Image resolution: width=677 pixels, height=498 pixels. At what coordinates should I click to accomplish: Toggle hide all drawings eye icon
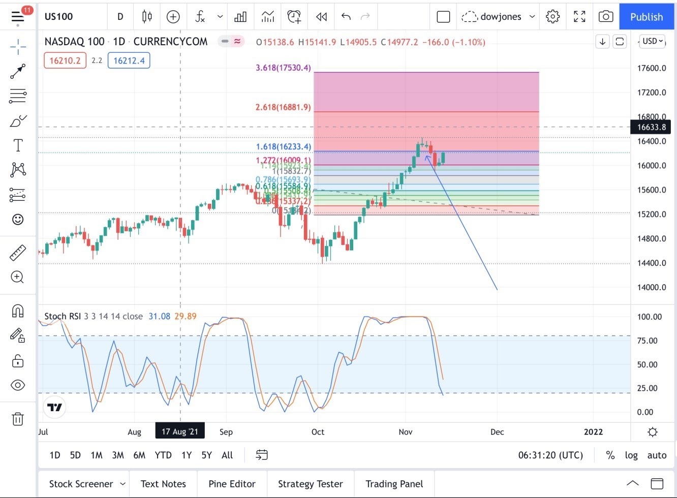pos(18,385)
